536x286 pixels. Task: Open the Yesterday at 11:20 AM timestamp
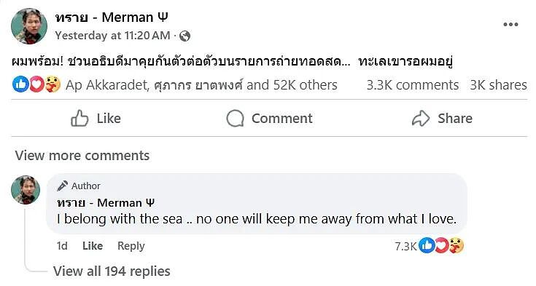click(112, 36)
